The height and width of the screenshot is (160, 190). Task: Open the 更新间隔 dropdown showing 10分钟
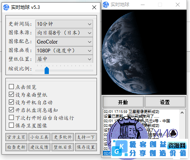[64, 24]
